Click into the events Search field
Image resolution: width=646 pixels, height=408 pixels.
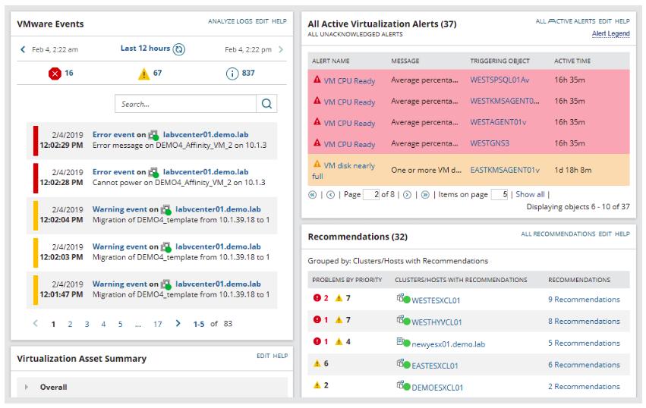click(185, 104)
